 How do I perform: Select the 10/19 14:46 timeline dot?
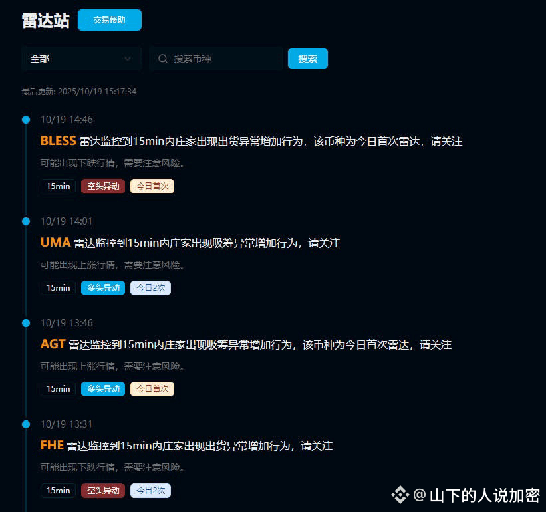26,120
